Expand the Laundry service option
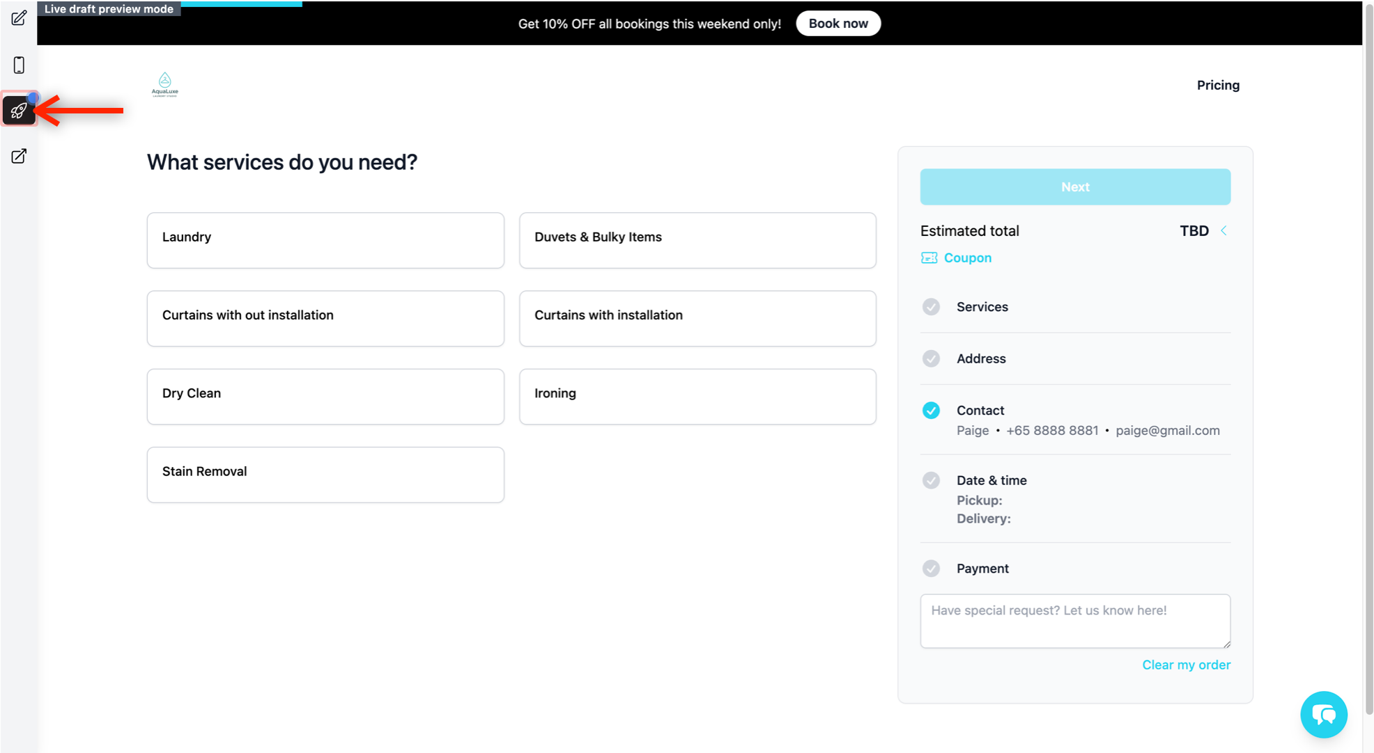1374x753 pixels. click(x=325, y=240)
